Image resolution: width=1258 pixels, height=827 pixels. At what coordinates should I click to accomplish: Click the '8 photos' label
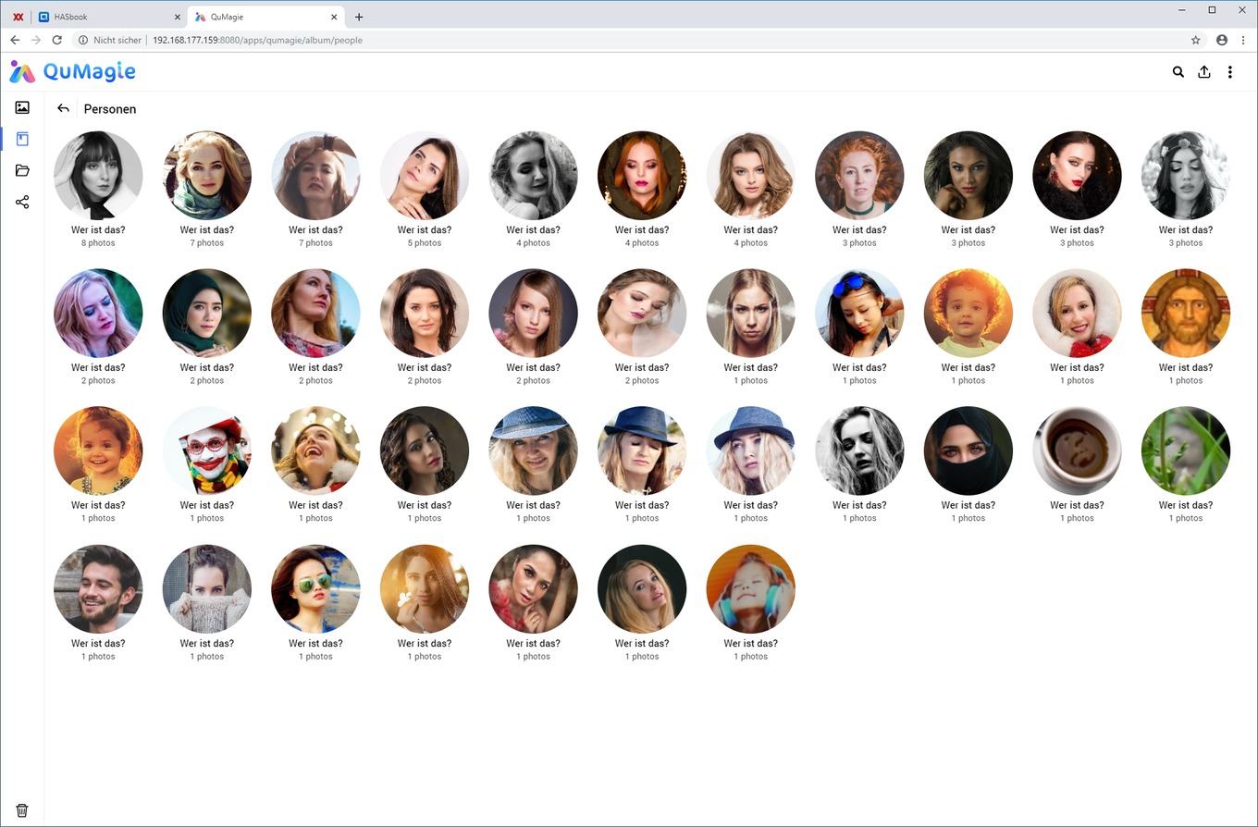(x=98, y=243)
